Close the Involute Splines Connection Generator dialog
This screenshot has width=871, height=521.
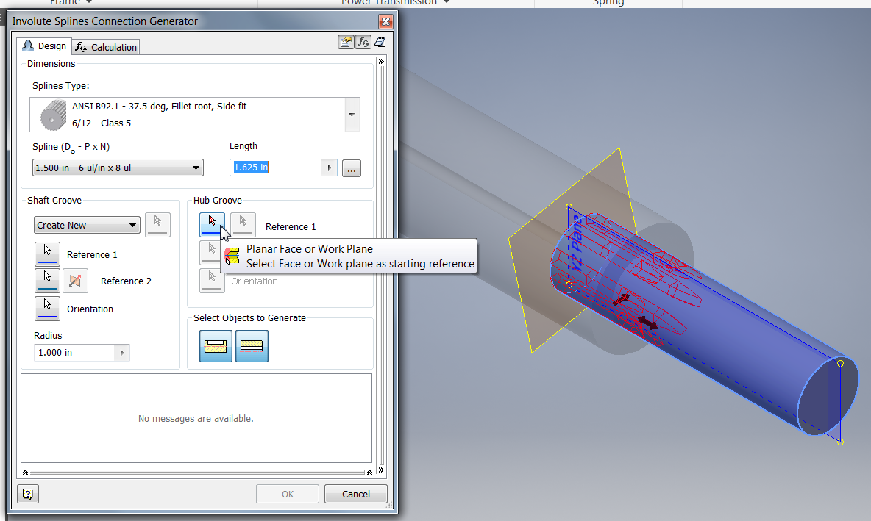(x=385, y=21)
